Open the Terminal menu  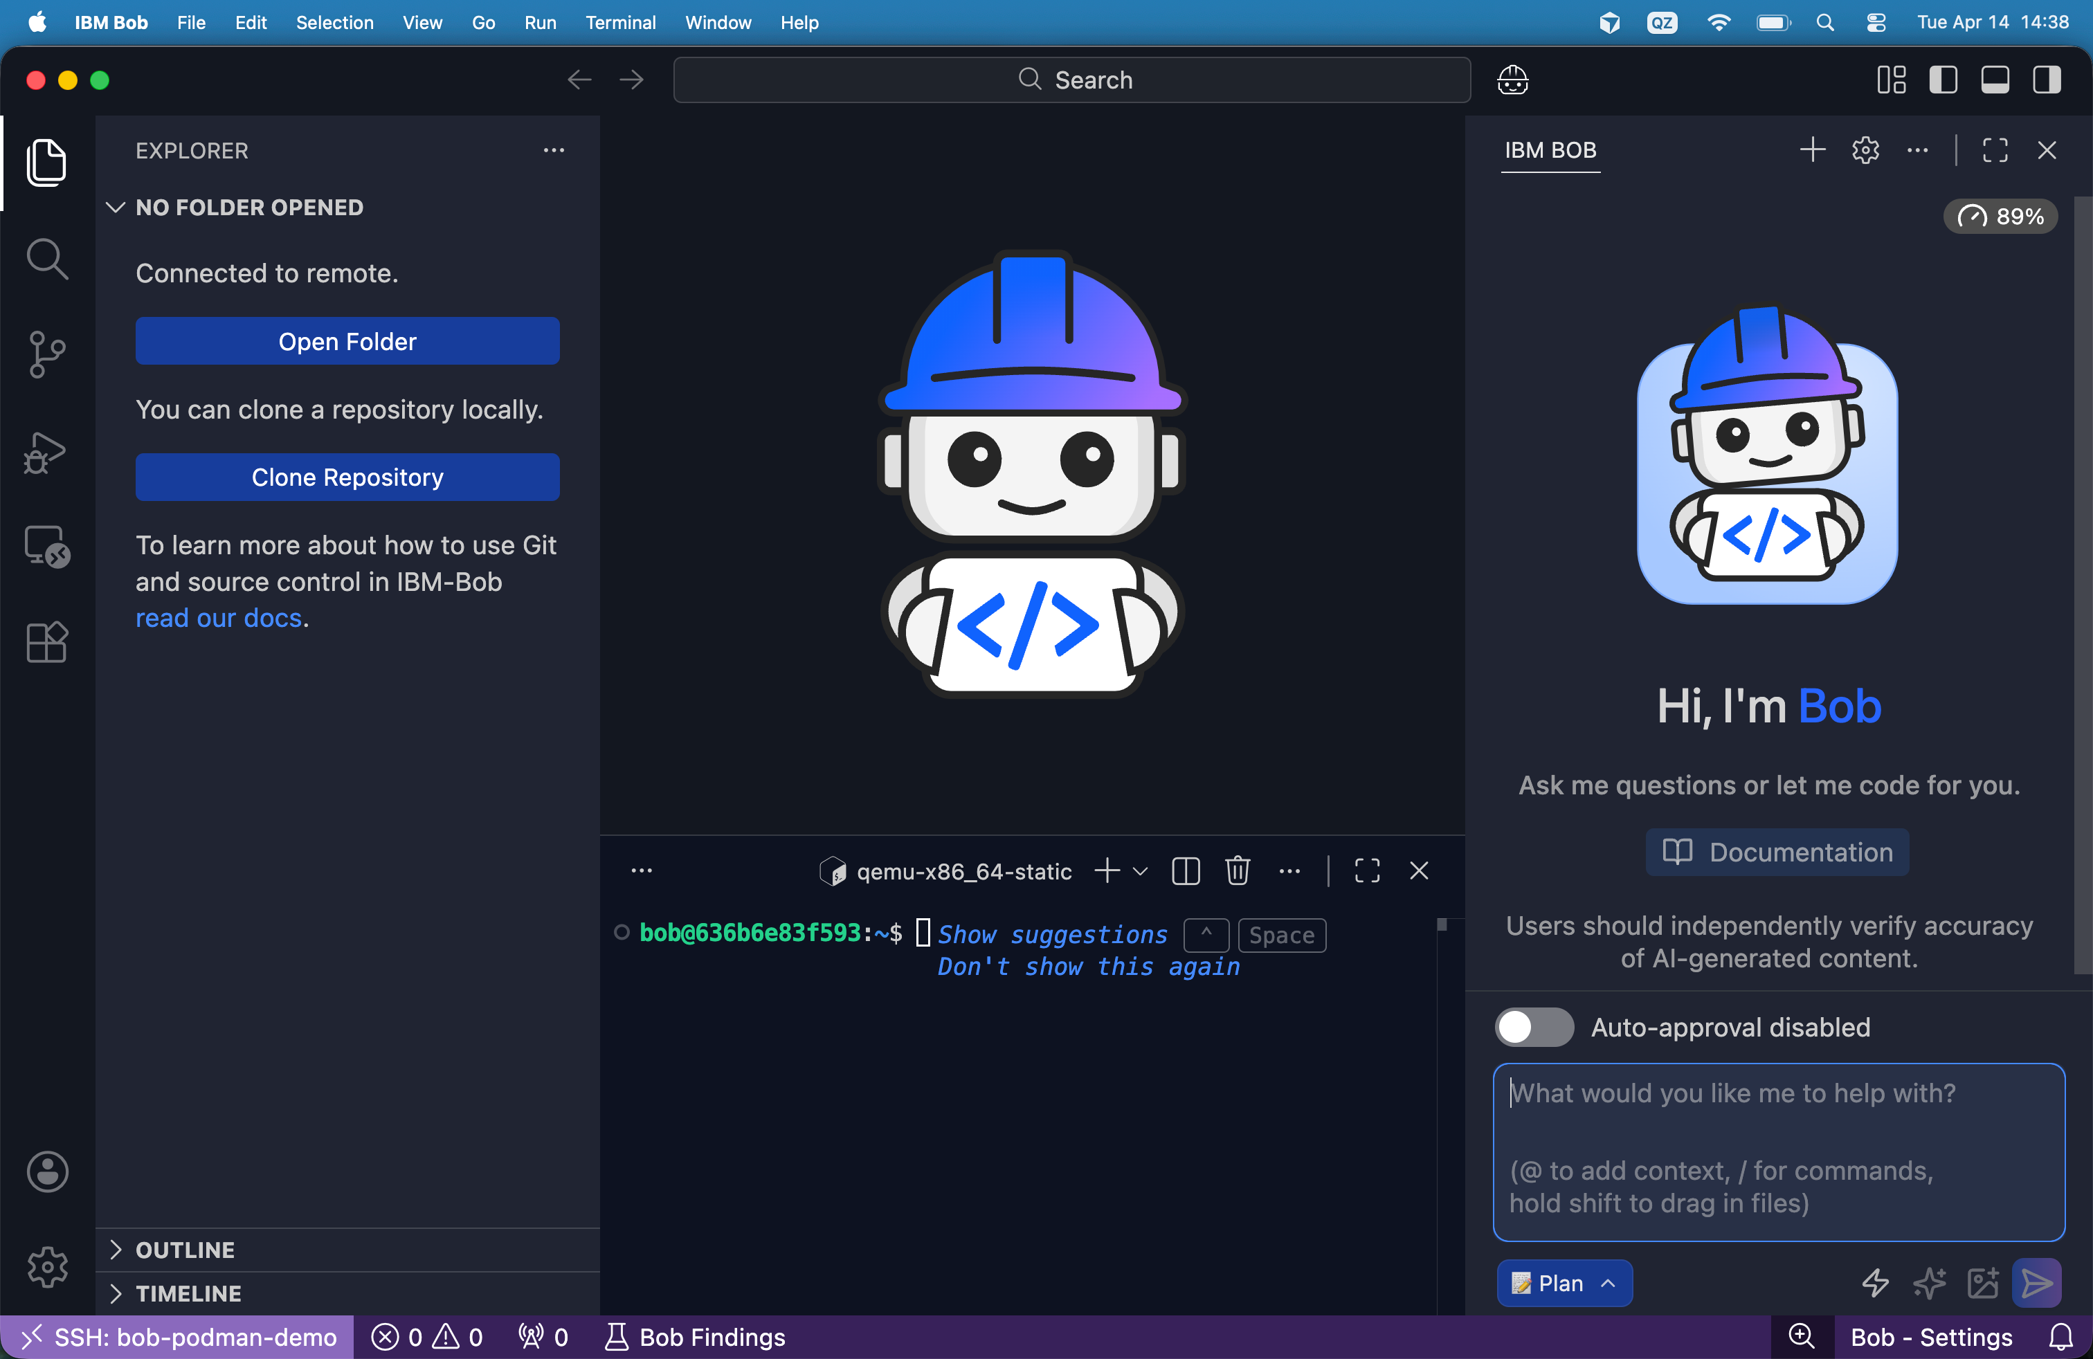pos(620,23)
